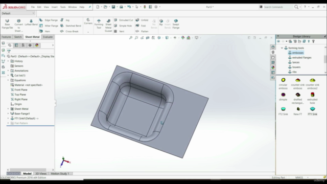
Task: Choose the Miter Flange tool
Action: (49, 26)
